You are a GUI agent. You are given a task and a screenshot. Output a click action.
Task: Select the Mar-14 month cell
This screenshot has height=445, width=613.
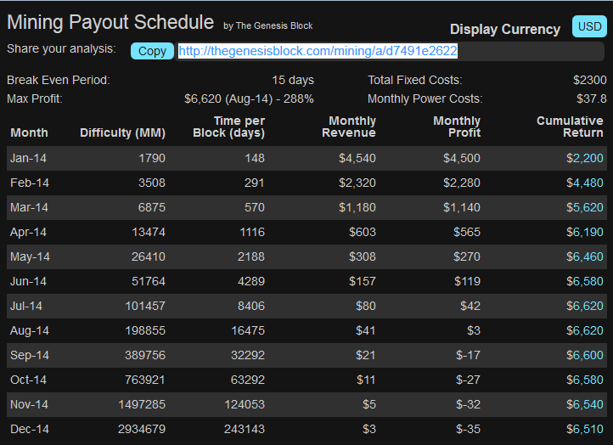[x=30, y=207]
